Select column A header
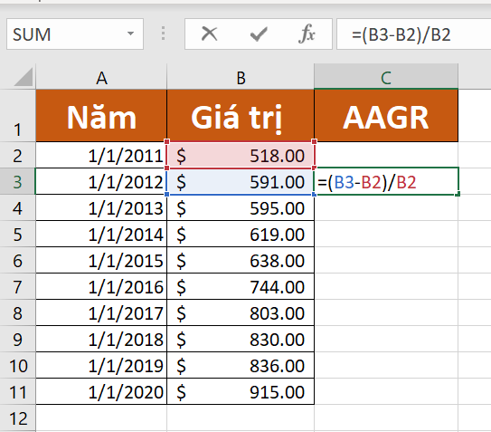The width and height of the screenshot is (491, 432). click(x=101, y=77)
